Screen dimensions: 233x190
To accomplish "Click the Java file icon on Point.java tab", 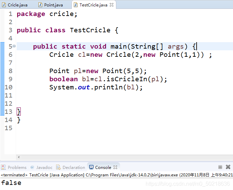I will (40, 5).
